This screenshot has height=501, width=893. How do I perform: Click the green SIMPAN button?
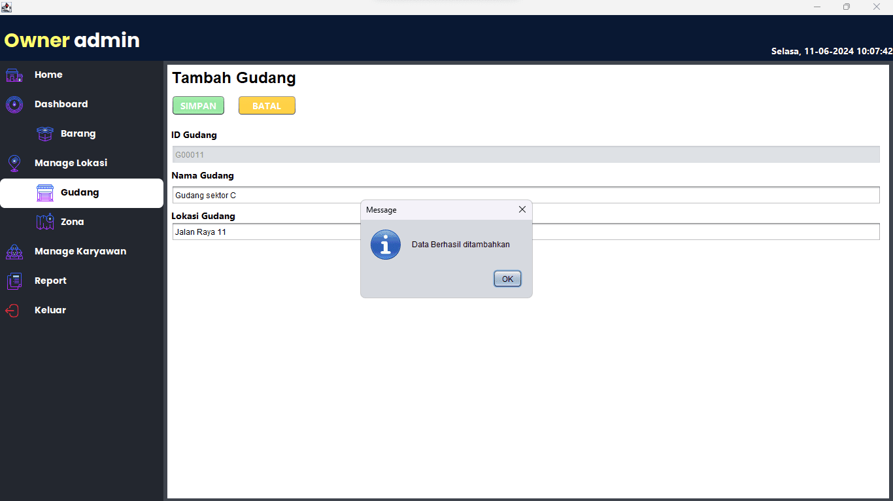198,106
